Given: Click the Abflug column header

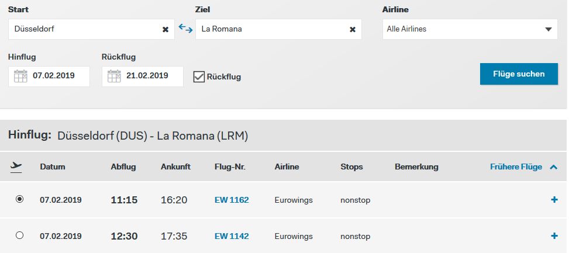Looking at the screenshot, I should [123, 167].
